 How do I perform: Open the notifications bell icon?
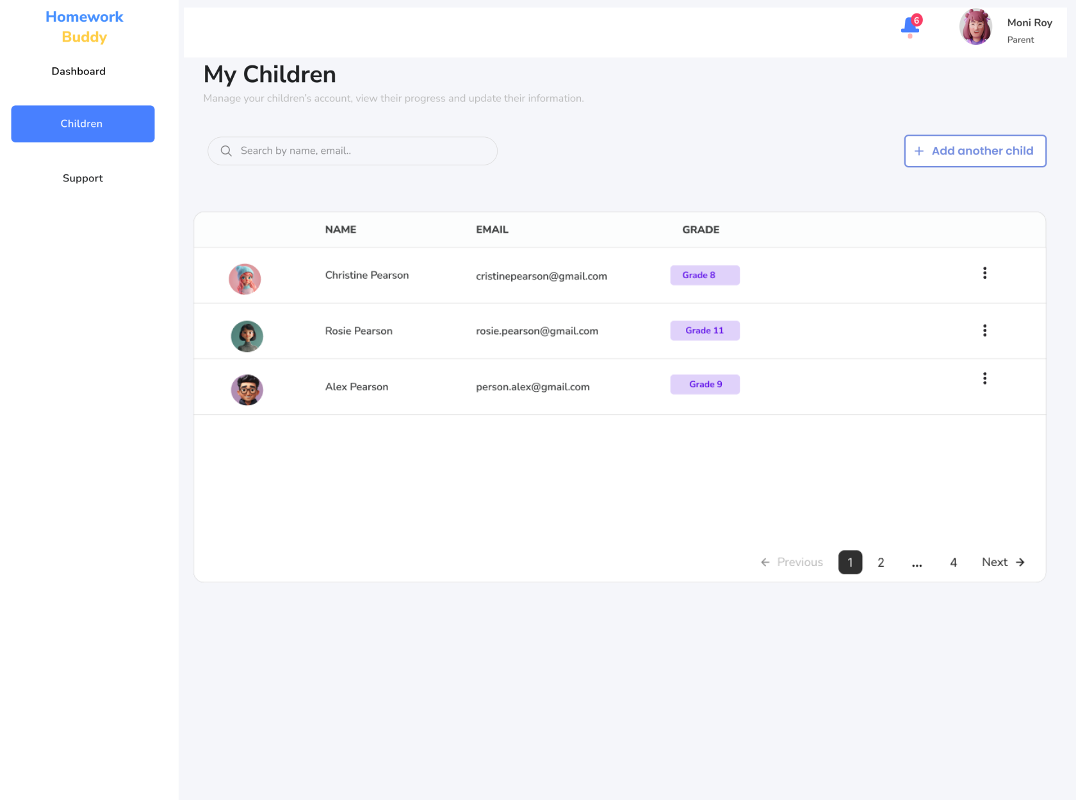click(910, 27)
